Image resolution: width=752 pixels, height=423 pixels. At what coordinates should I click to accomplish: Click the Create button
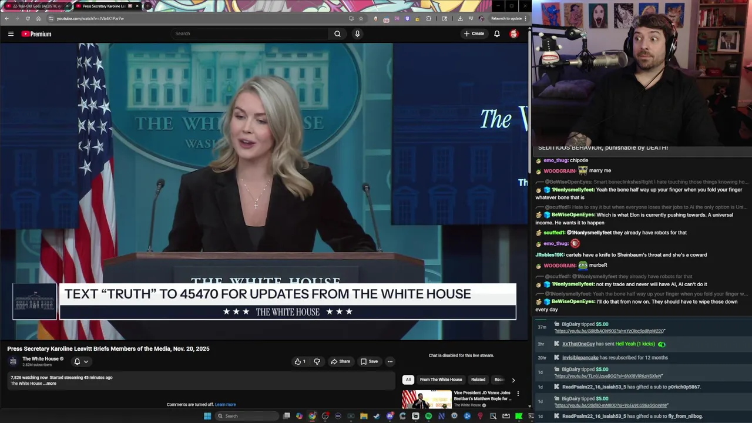tap(474, 33)
